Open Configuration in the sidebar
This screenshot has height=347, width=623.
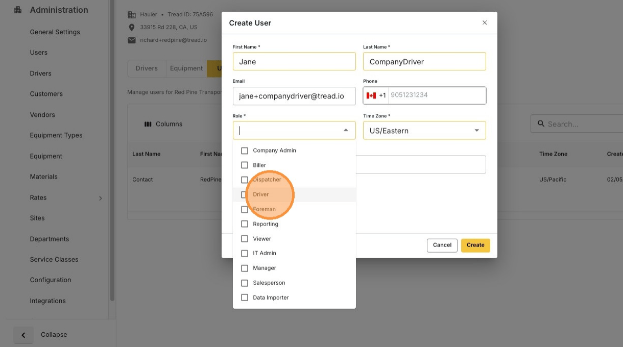click(51, 280)
